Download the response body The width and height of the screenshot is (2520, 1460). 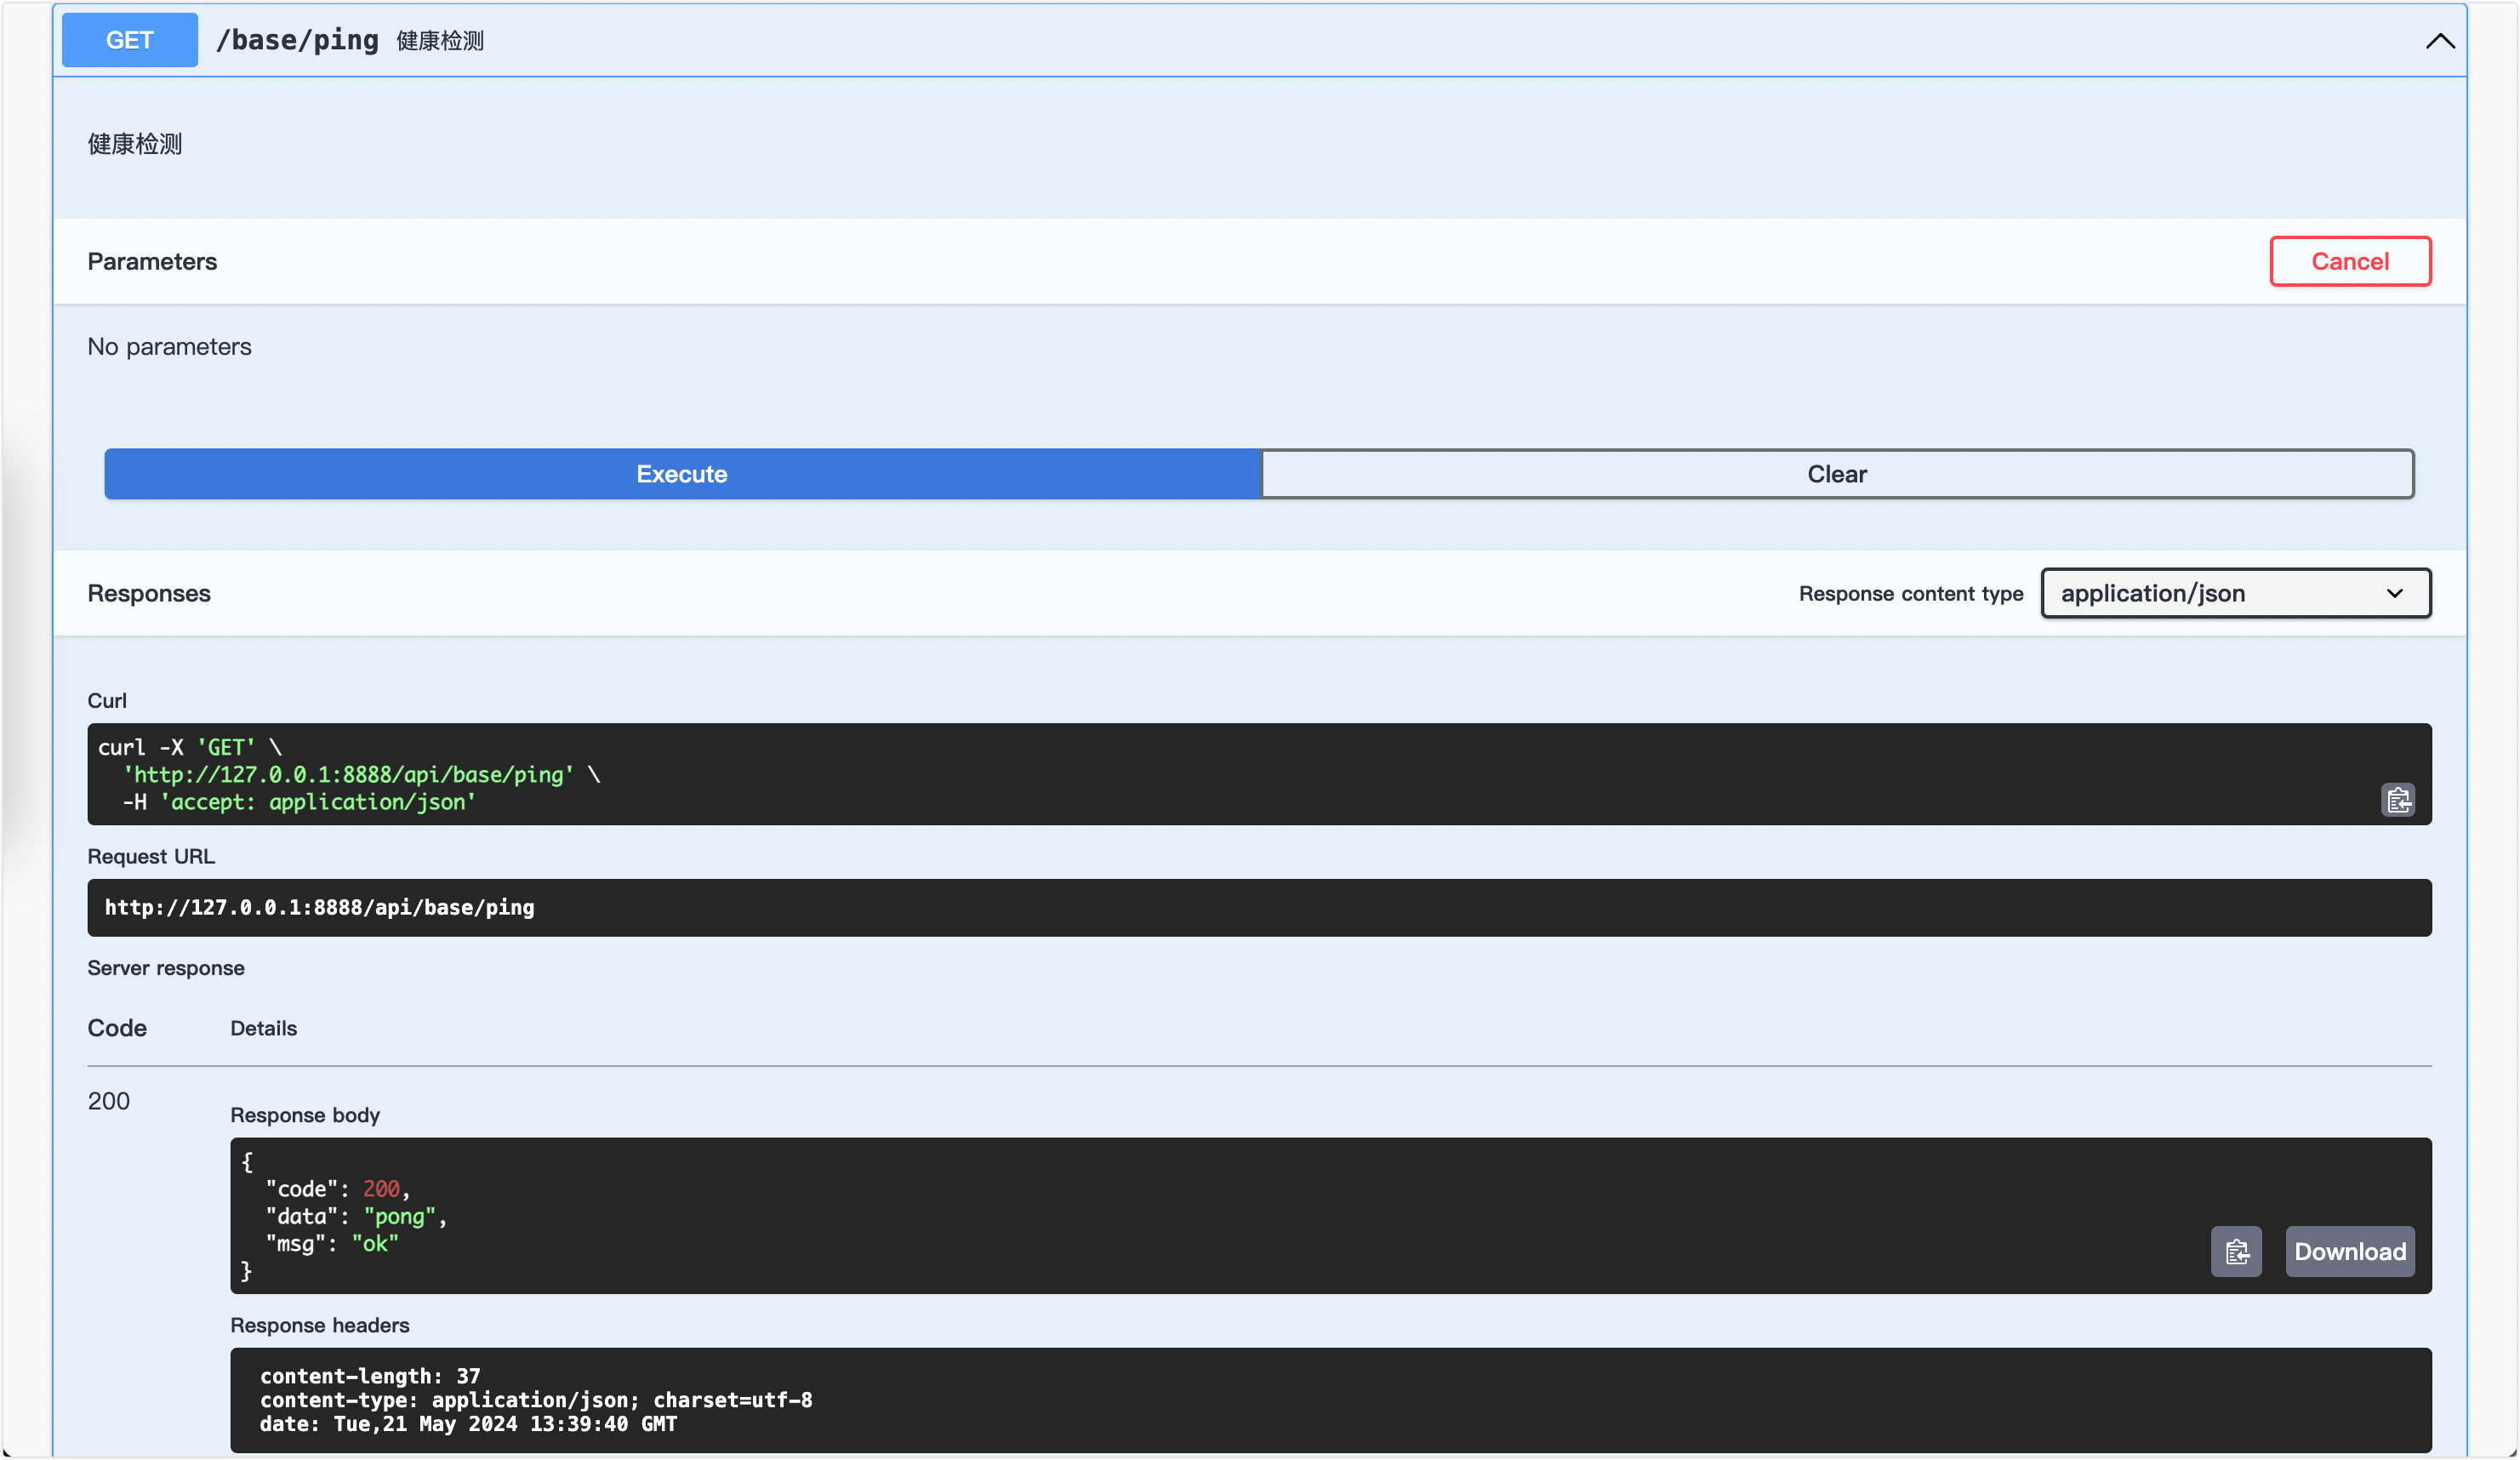click(x=2350, y=1251)
